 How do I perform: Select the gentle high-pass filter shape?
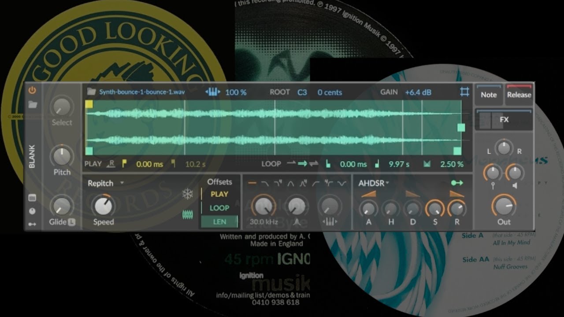316,183
